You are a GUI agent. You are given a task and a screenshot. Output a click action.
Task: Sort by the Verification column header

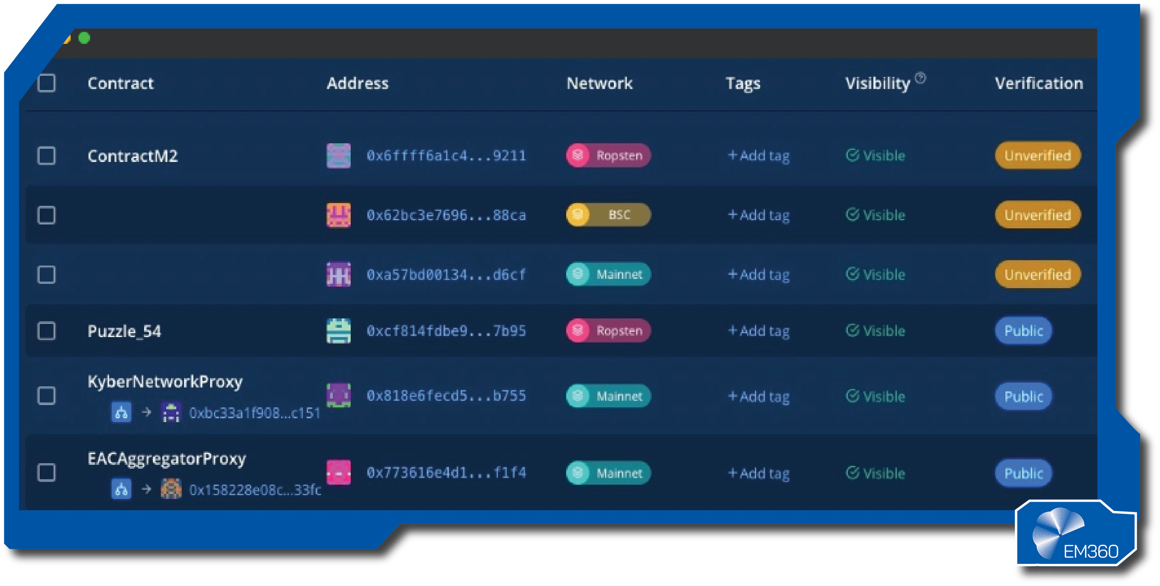(x=1039, y=83)
